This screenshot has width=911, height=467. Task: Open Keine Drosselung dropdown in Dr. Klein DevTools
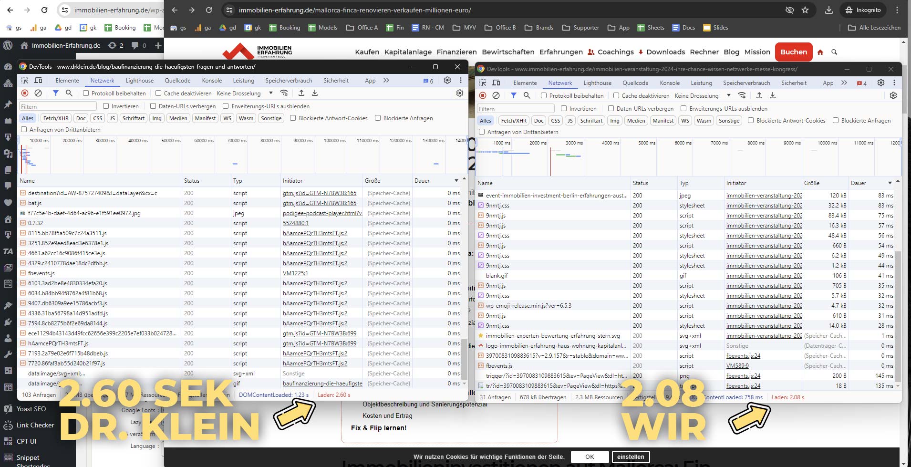pyautogui.click(x=245, y=93)
